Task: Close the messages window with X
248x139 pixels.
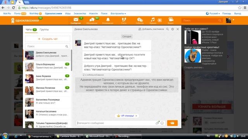Action: tap(177, 29)
